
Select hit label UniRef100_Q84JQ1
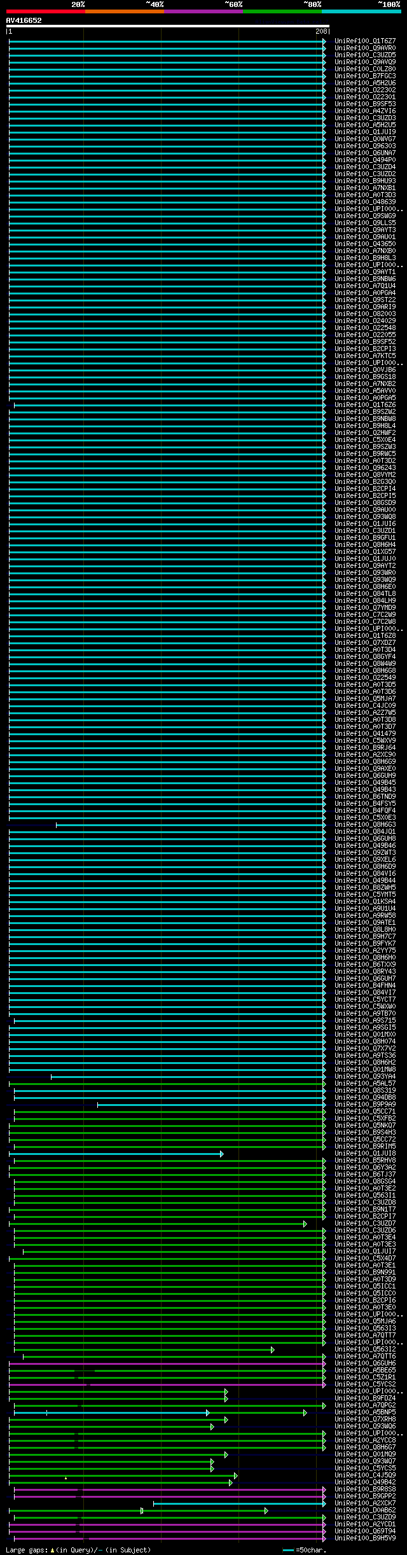[365, 831]
